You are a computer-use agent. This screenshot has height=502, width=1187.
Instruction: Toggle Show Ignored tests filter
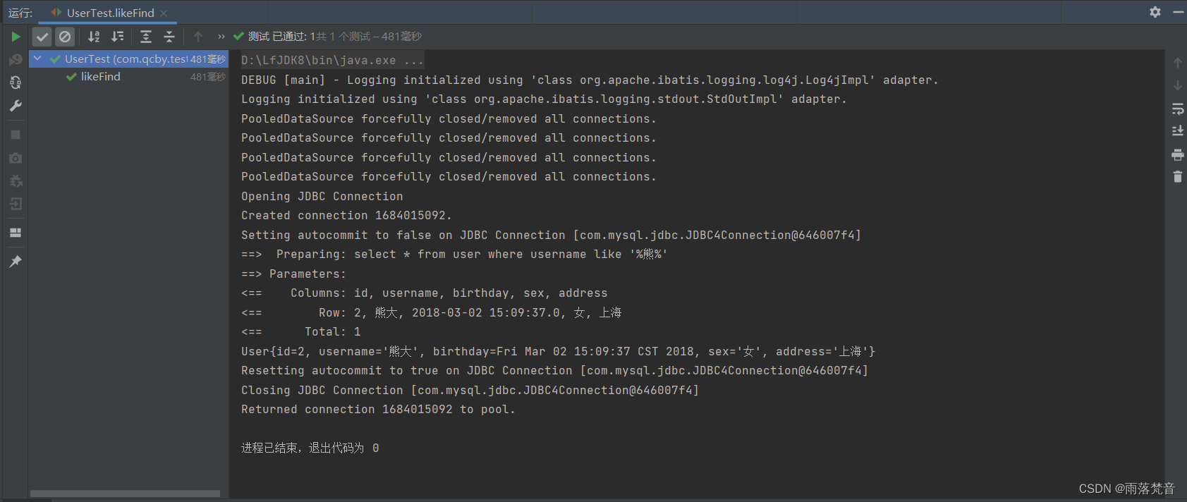point(65,37)
